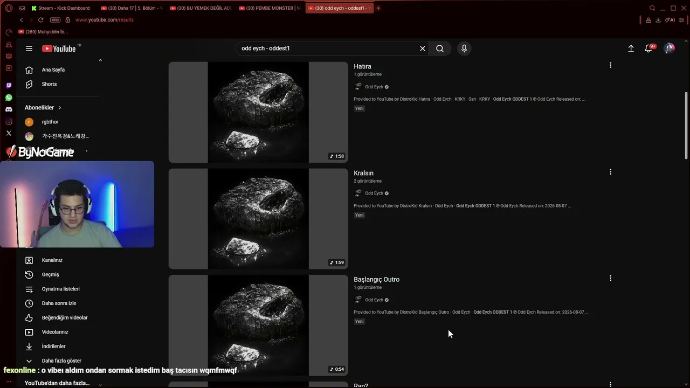The image size is (690, 388).
Task: Expand Daha fazla göster in sidebar
Action: pyautogui.click(x=60, y=361)
